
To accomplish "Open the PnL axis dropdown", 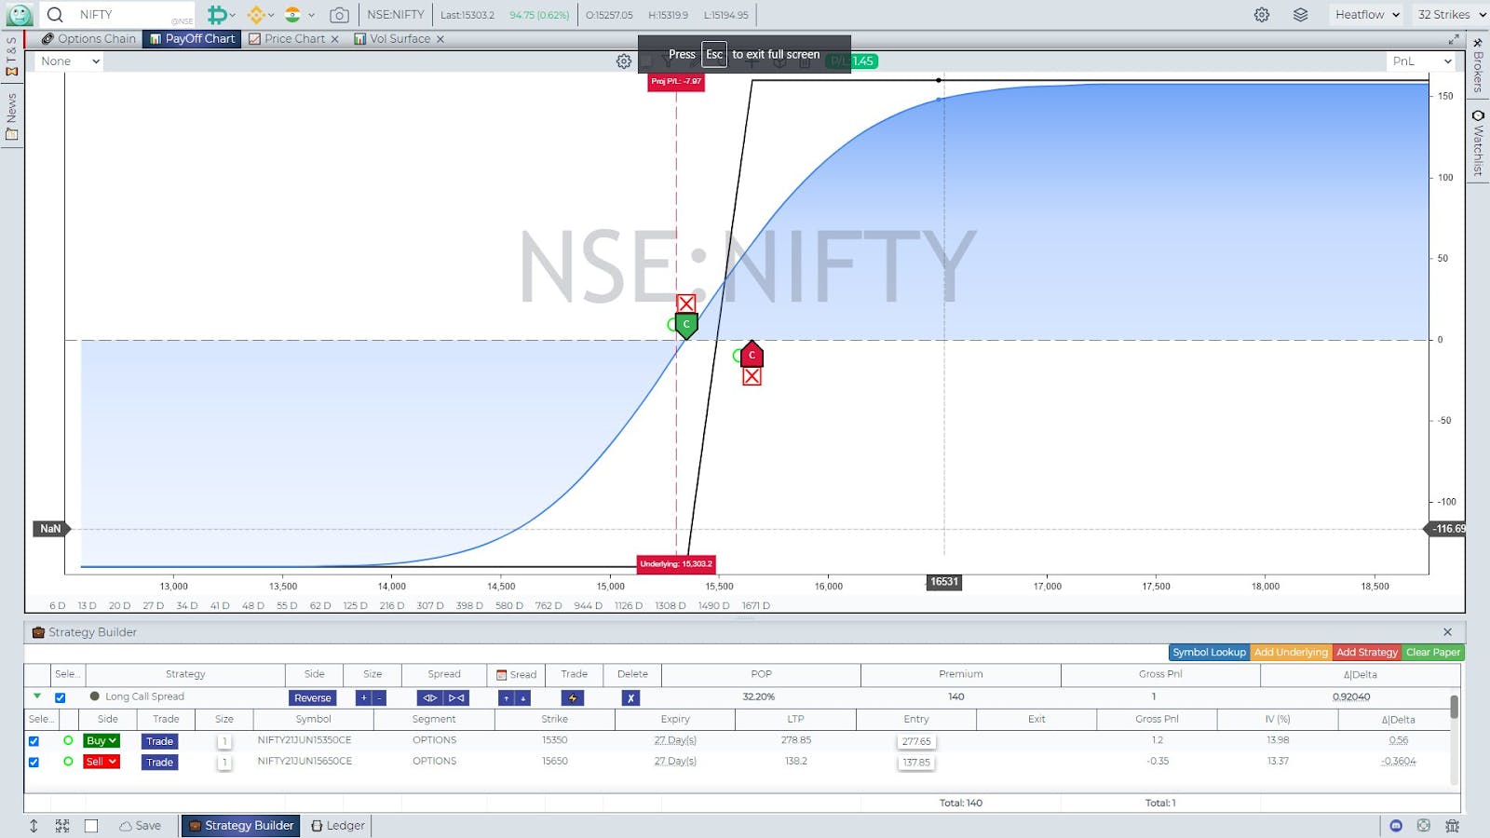I will (1421, 61).
